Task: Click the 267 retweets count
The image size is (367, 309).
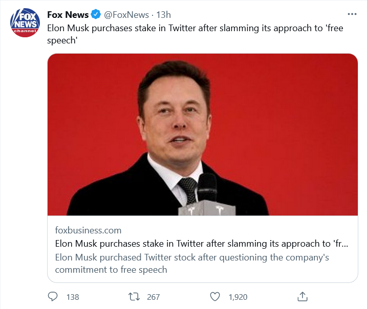Action: pyautogui.click(x=153, y=297)
